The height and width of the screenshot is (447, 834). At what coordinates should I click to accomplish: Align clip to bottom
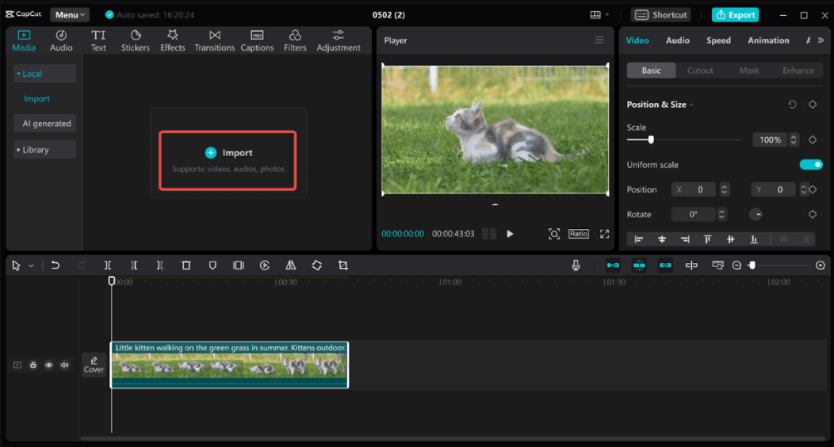pyautogui.click(x=754, y=239)
